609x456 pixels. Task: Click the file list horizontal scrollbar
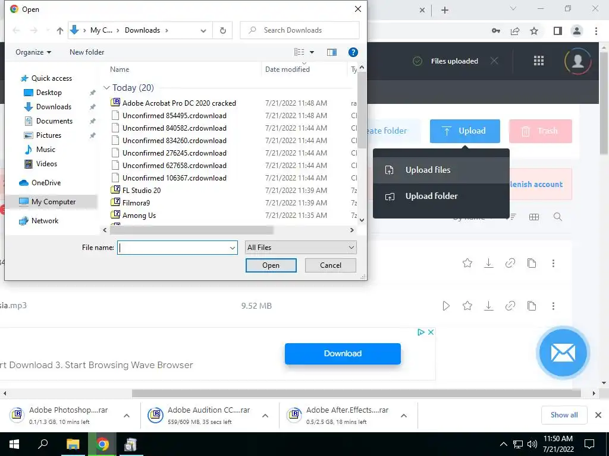[x=192, y=230]
